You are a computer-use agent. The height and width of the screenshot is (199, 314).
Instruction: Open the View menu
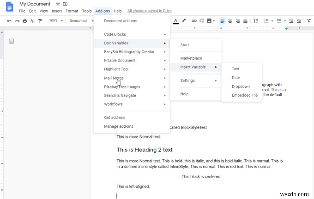point(44,11)
